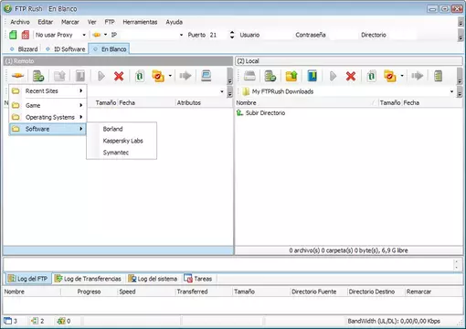Click Remote pane computer icon
Image resolution: width=466 pixels, height=329 pixels.
pos(207,76)
